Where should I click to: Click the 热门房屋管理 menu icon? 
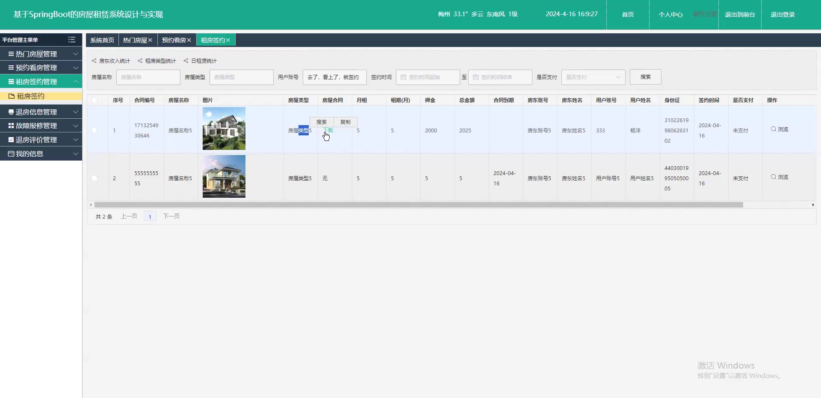pos(11,54)
